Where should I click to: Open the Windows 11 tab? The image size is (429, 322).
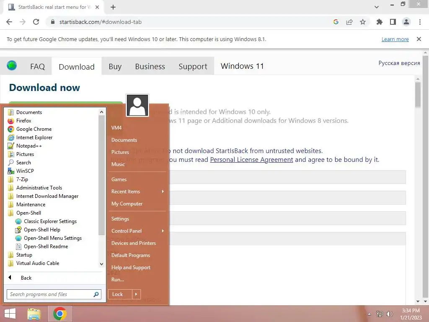click(242, 66)
